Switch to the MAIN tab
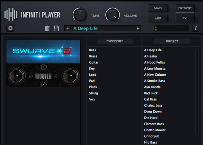 [158, 8]
